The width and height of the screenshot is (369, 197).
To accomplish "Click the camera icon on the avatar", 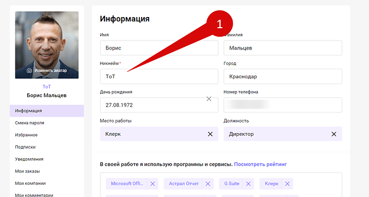I will click(x=29, y=70).
